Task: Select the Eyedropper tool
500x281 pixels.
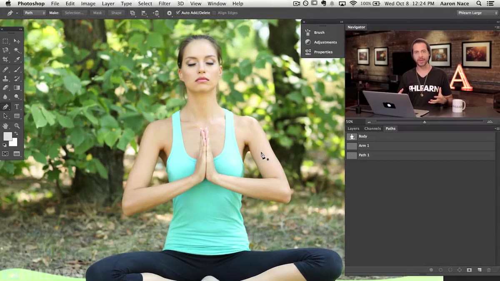Action: pyautogui.click(x=17, y=60)
